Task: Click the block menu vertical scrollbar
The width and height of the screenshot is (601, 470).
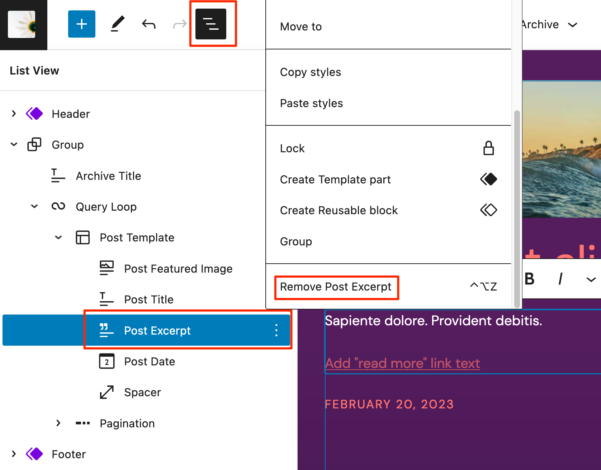Action: pyautogui.click(x=517, y=208)
